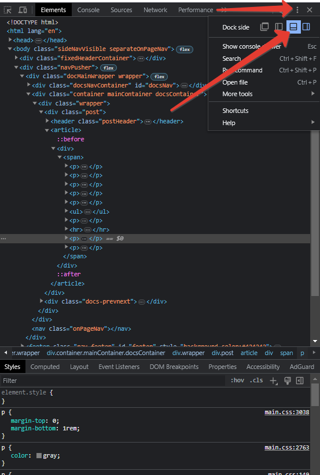
Task: Toggle the .cls element classes panel
Action: point(256,381)
